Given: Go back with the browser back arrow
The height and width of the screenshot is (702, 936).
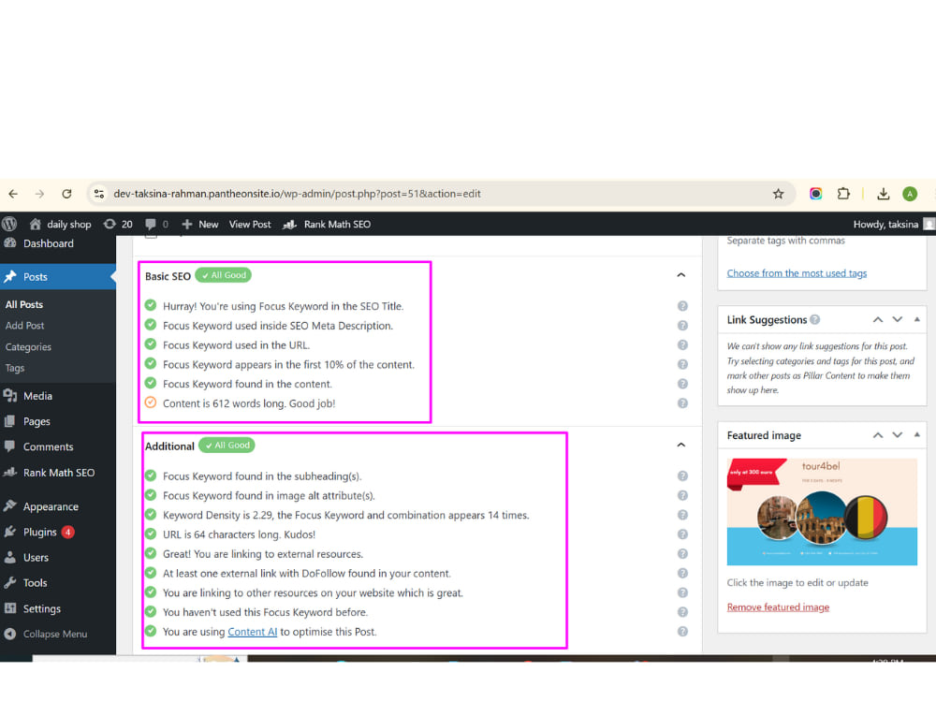Looking at the screenshot, I should tap(13, 194).
